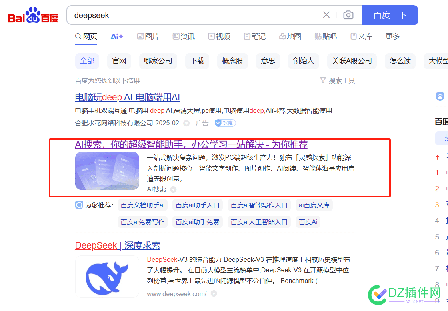The width and height of the screenshot is (448, 311).
Task: Open suggestion 百度Ai
Action: [x=308, y=222]
